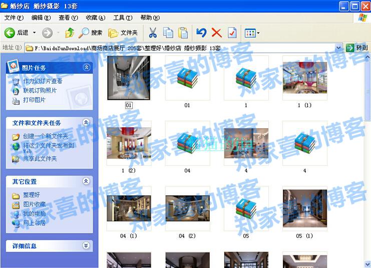Screen dimensions: 371x268
Task: Select the image thumbnail 04 (2)
Action: (x=187, y=208)
